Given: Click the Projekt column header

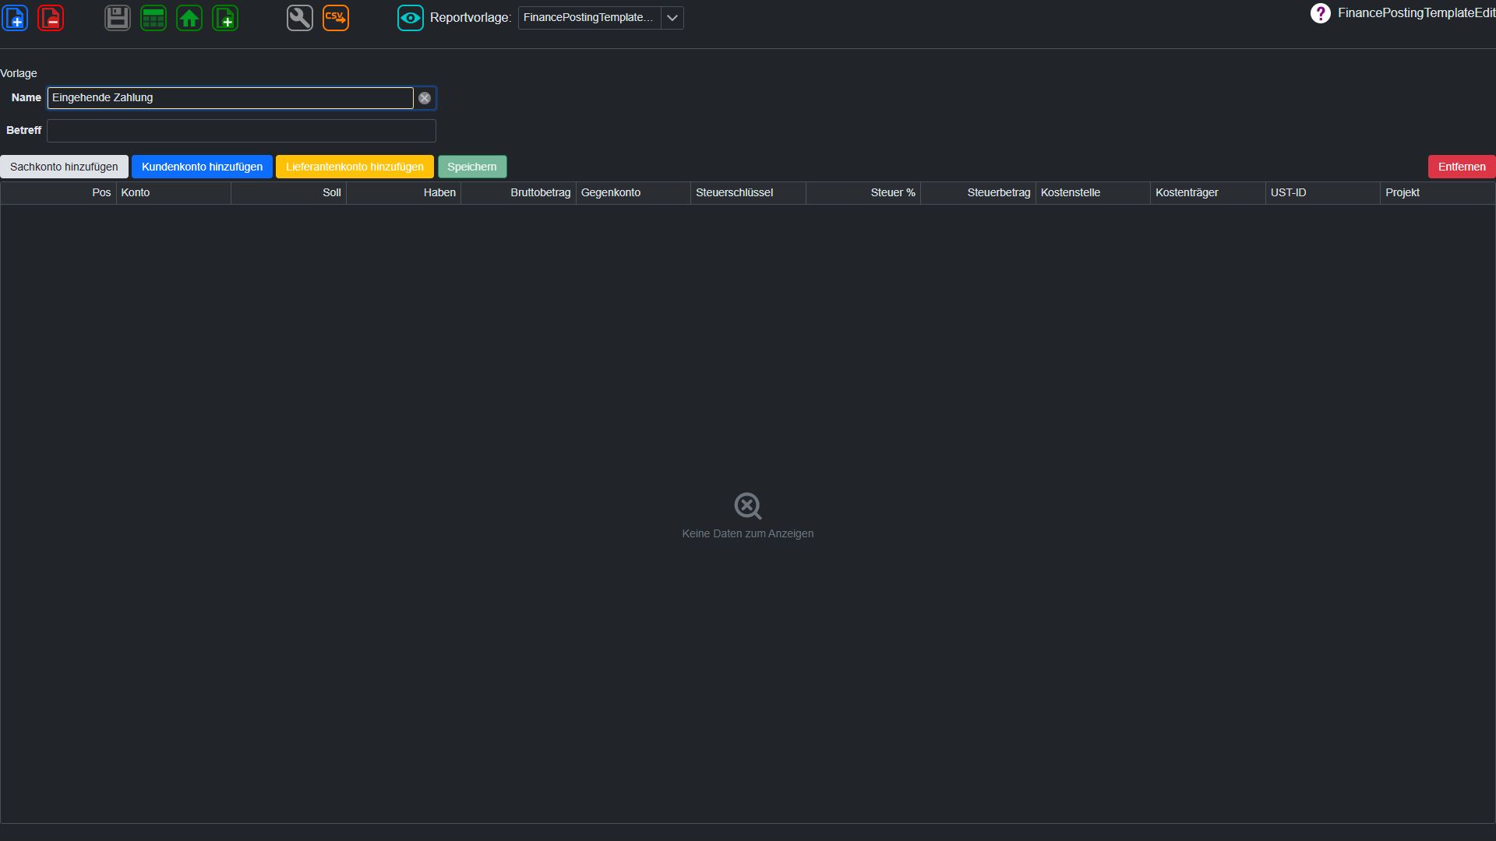Looking at the screenshot, I should 1438,193.
